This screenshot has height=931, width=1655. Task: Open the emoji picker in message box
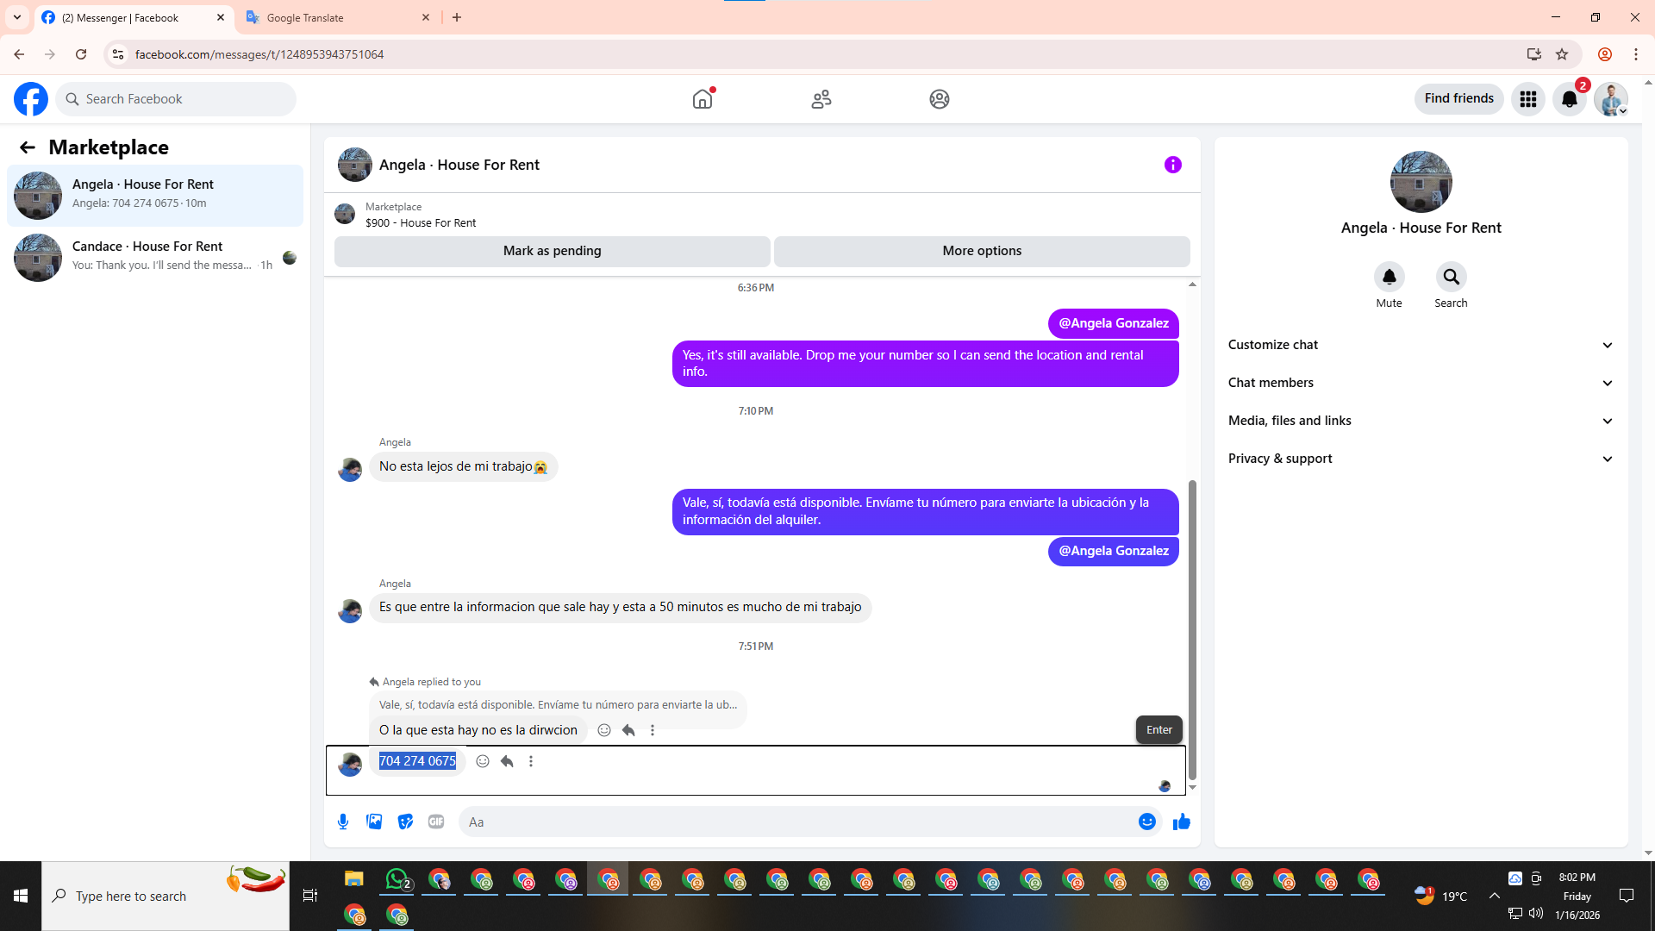tap(1146, 822)
